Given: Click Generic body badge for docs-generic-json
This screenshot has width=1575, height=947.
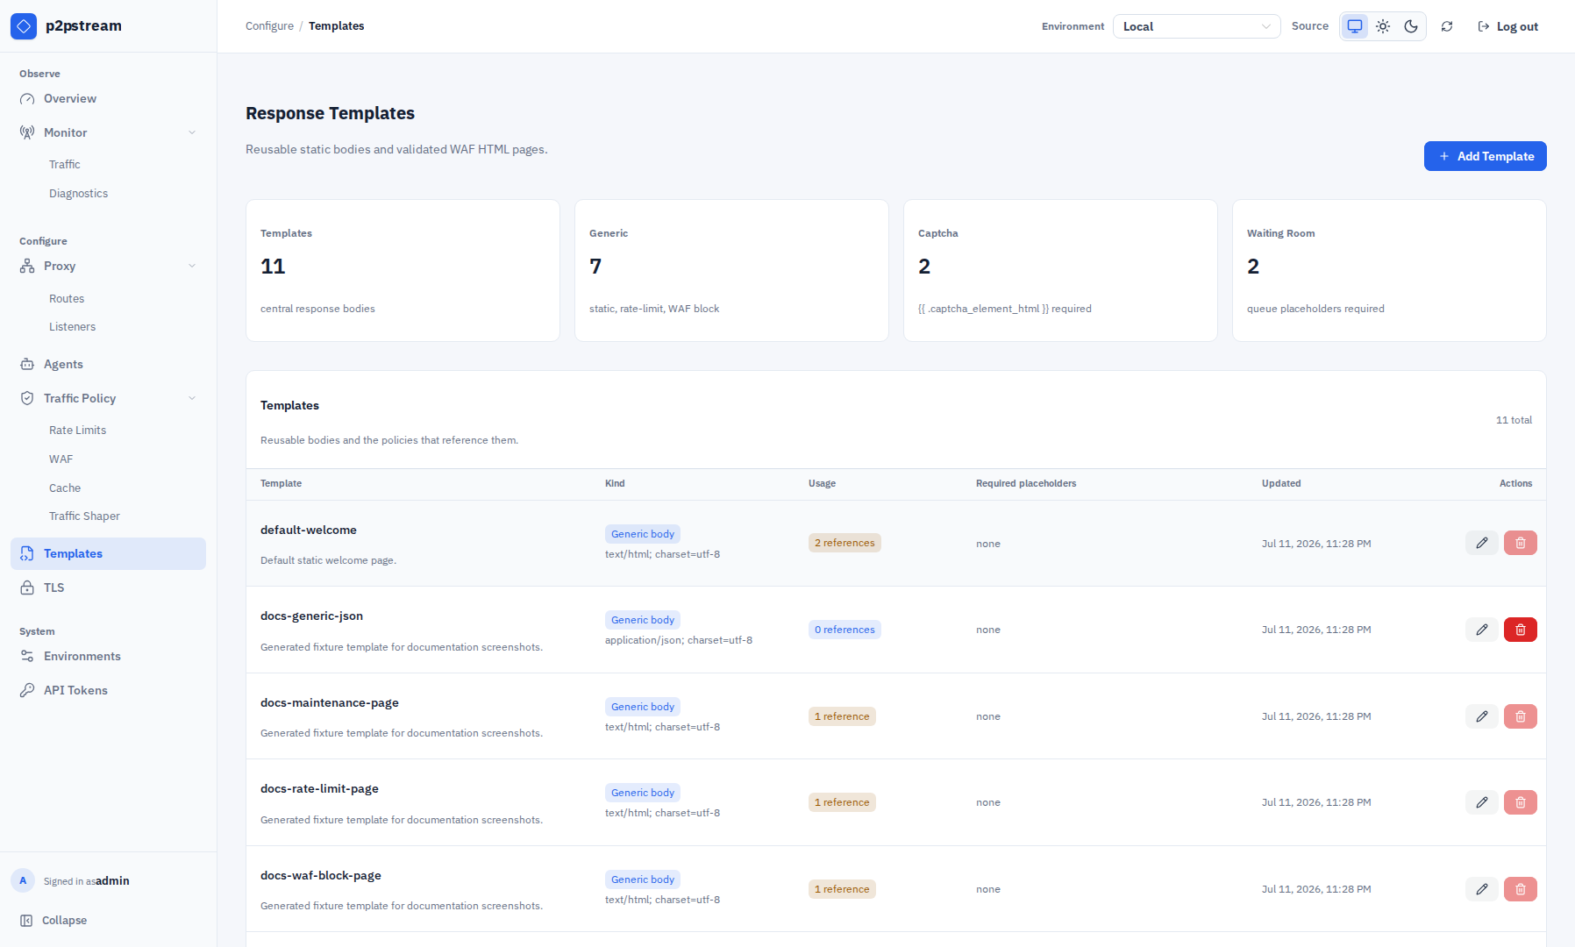Looking at the screenshot, I should (x=643, y=620).
